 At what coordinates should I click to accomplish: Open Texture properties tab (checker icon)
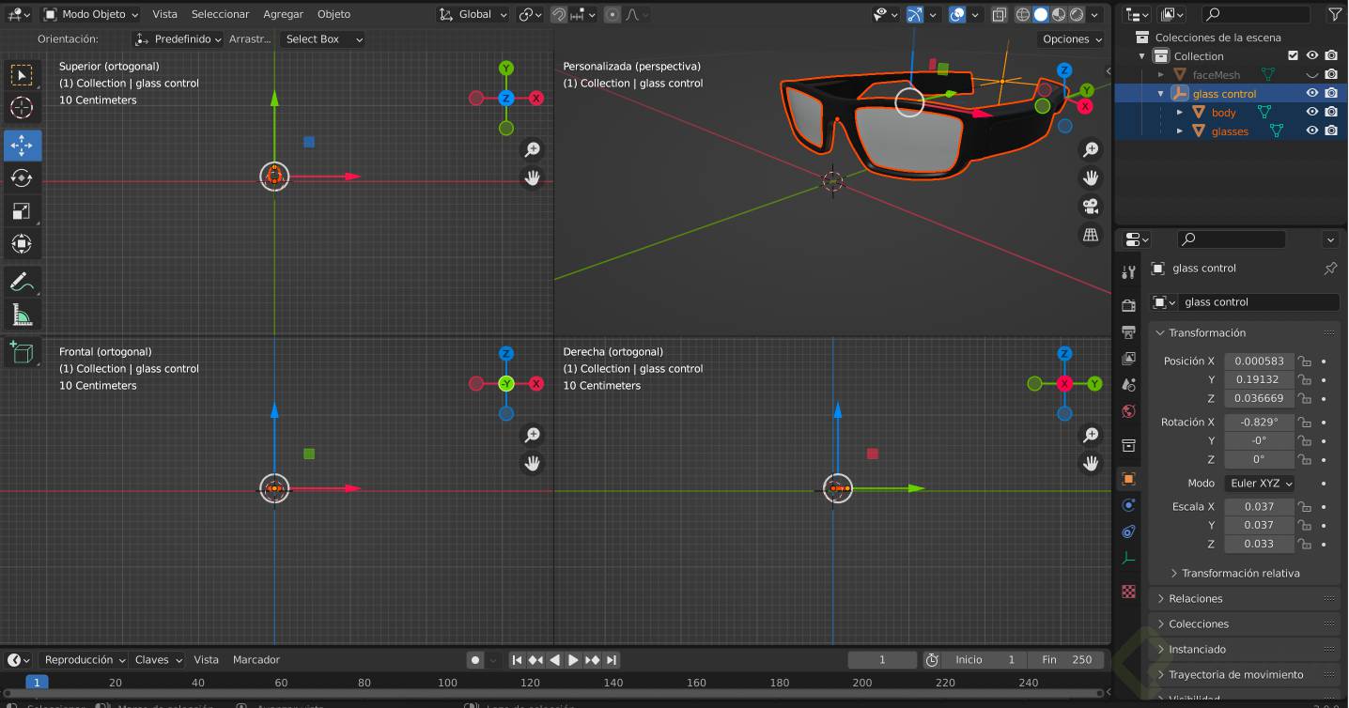(x=1129, y=592)
